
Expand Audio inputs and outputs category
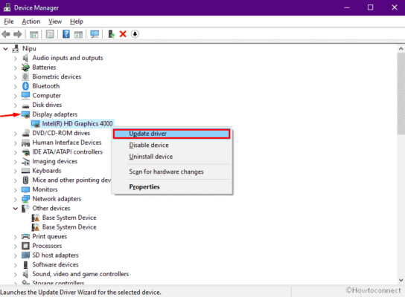[15, 59]
